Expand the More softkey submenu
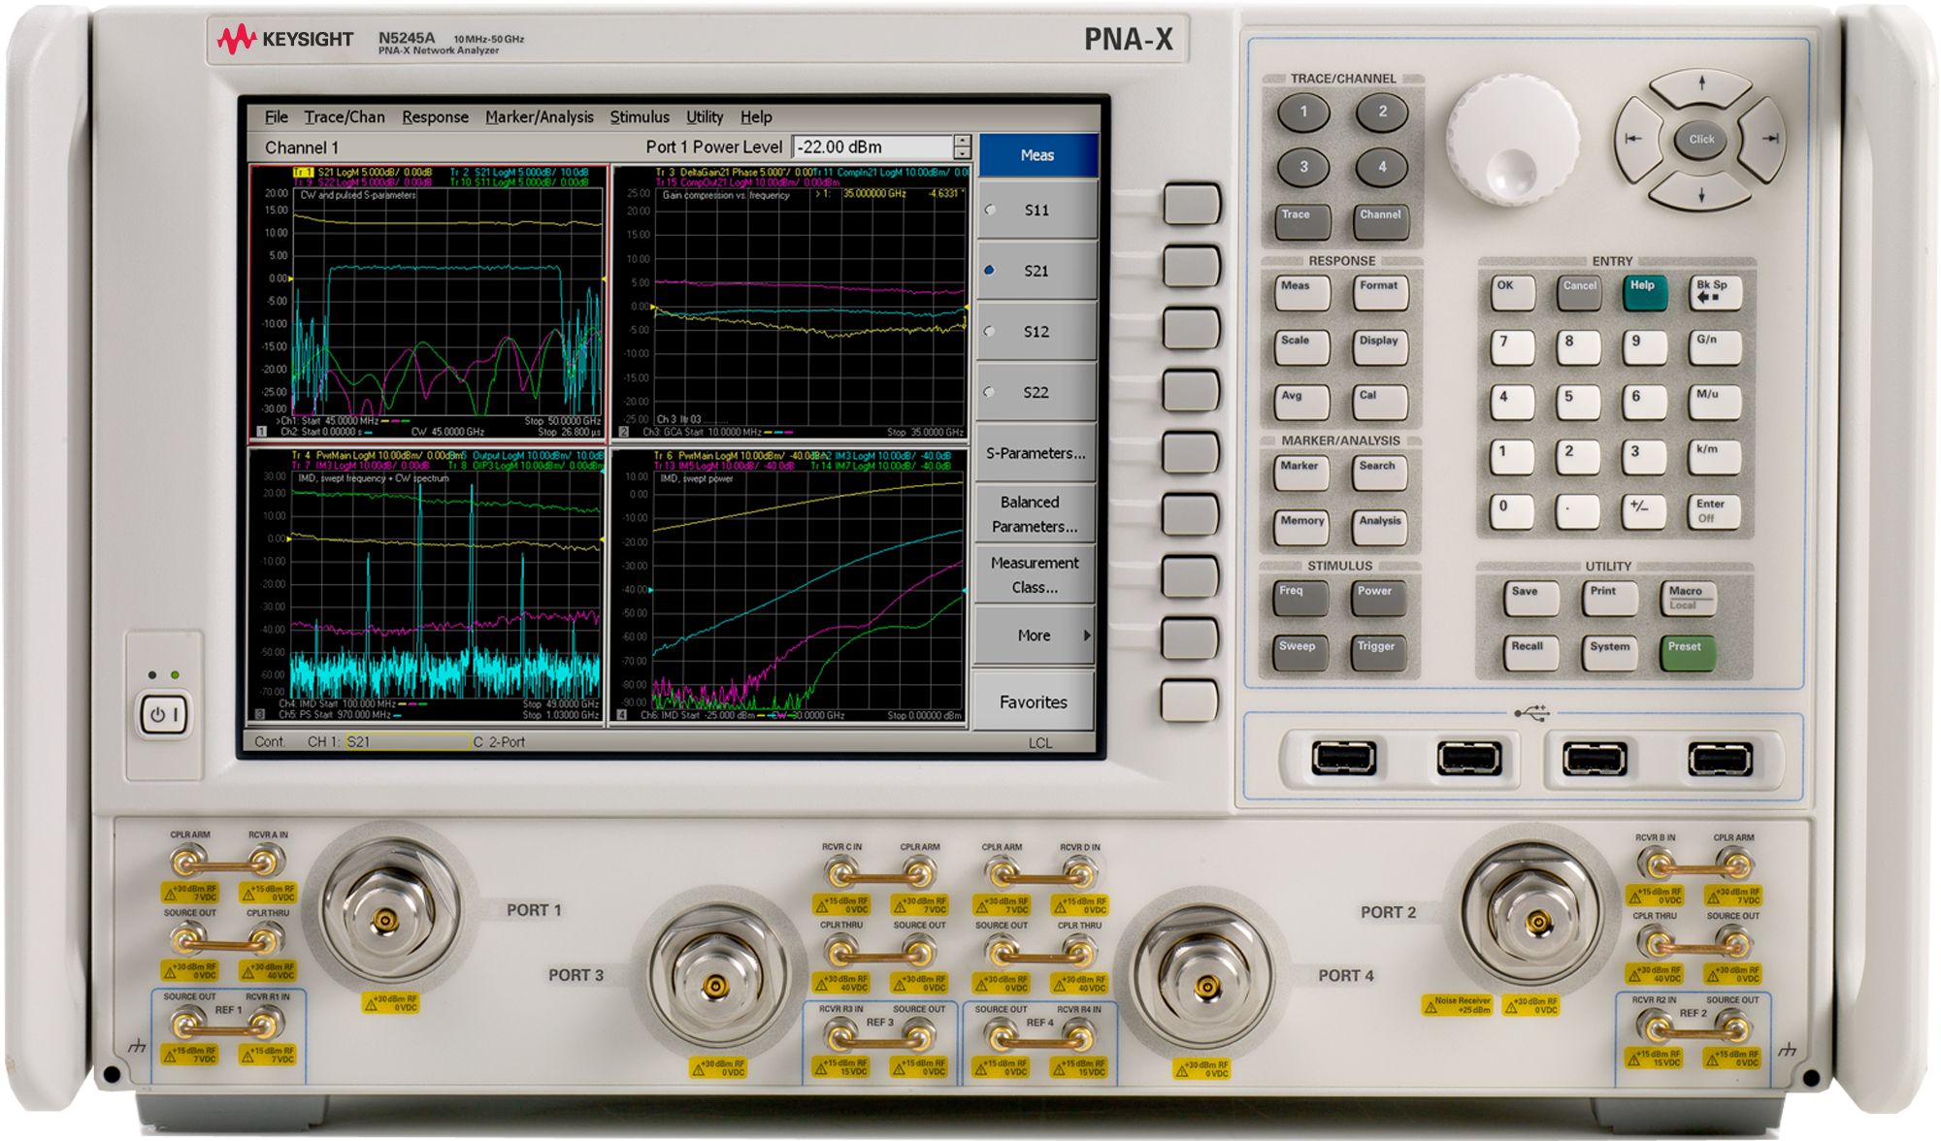The height and width of the screenshot is (1141, 1941). [1036, 636]
